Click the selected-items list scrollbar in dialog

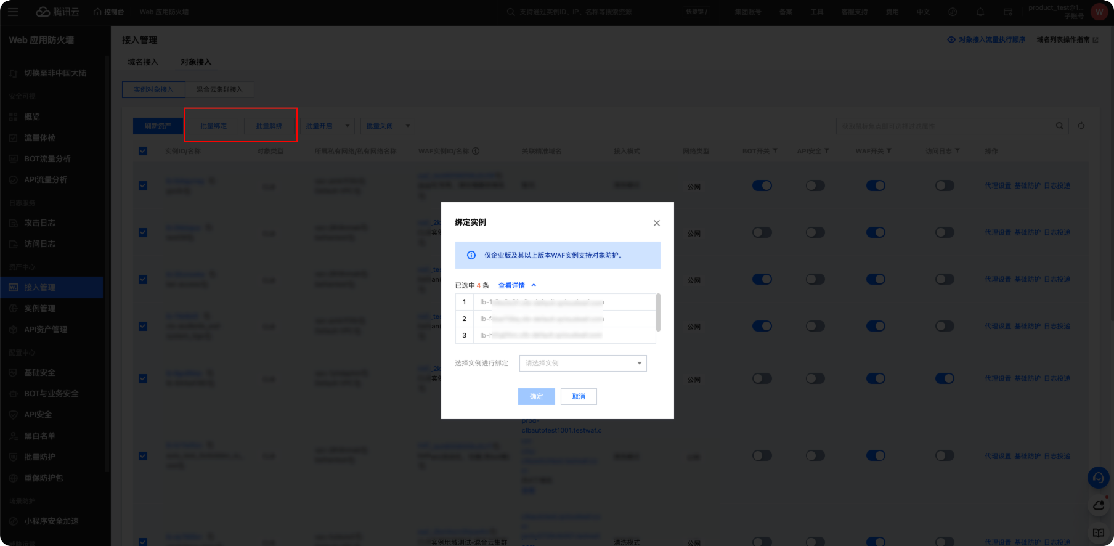(x=658, y=312)
